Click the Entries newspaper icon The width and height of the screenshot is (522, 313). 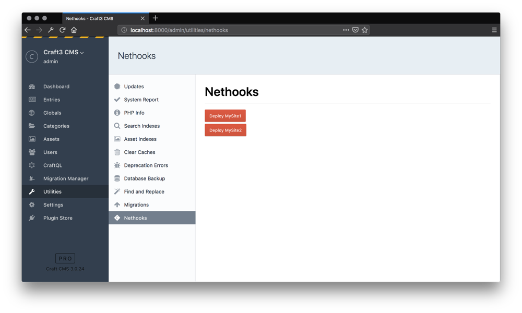[32, 100]
